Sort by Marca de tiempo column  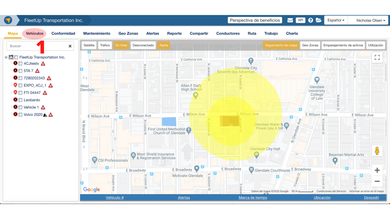(x=253, y=198)
